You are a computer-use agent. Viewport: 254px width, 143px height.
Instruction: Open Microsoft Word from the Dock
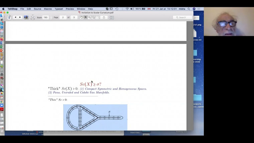(x=2, y=43)
